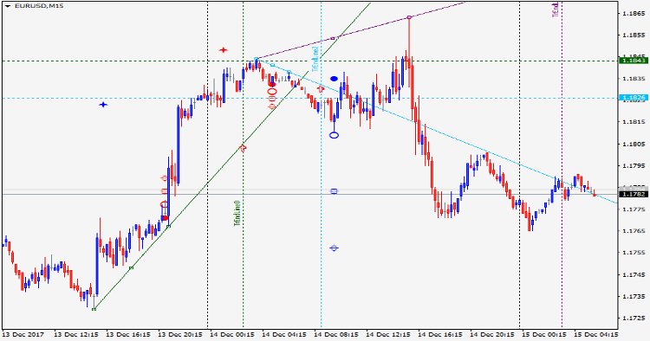The height and width of the screenshot is (341, 650).
Task: Click the cyan 1.1826 price label
Action: coord(633,98)
